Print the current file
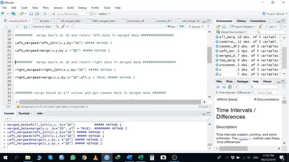The width and height of the screenshot is (289, 162). pos(45,14)
